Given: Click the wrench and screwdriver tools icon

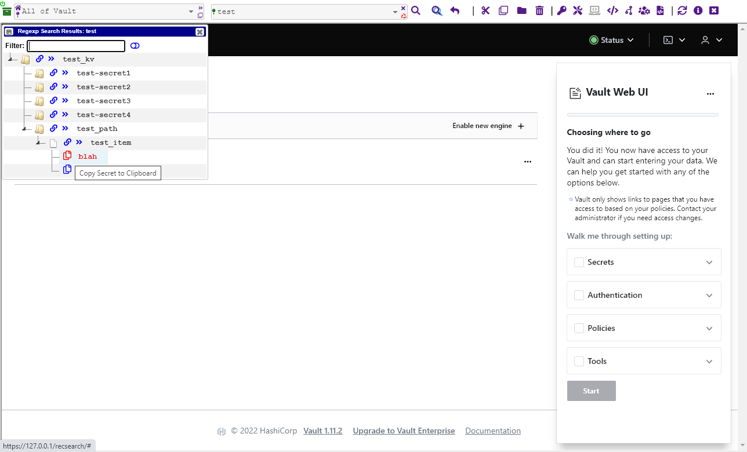Looking at the screenshot, I should [577, 10].
